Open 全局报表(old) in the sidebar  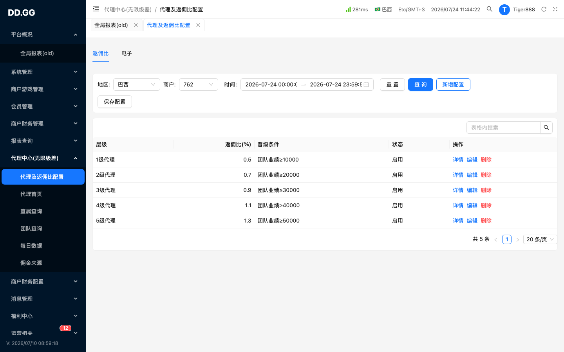point(43,53)
